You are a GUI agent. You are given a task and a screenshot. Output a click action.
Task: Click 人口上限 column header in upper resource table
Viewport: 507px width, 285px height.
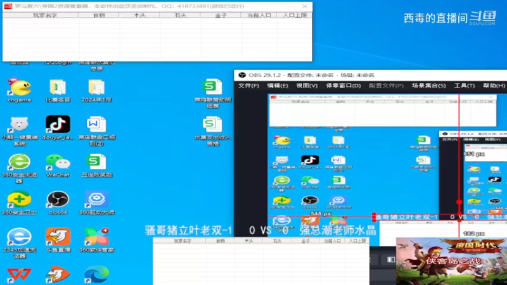pos(294,15)
